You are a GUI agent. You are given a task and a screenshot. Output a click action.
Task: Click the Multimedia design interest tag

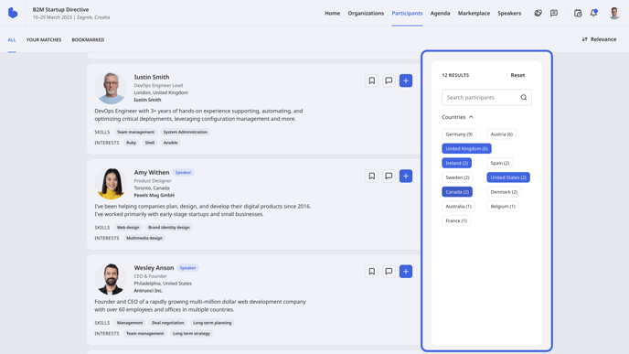coord(144,239)
